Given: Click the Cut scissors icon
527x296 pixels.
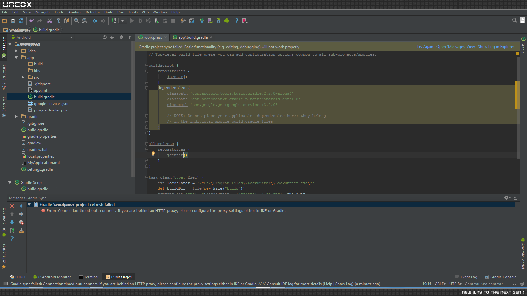Looking at the screenshot, I should click(x=50, y=21).
